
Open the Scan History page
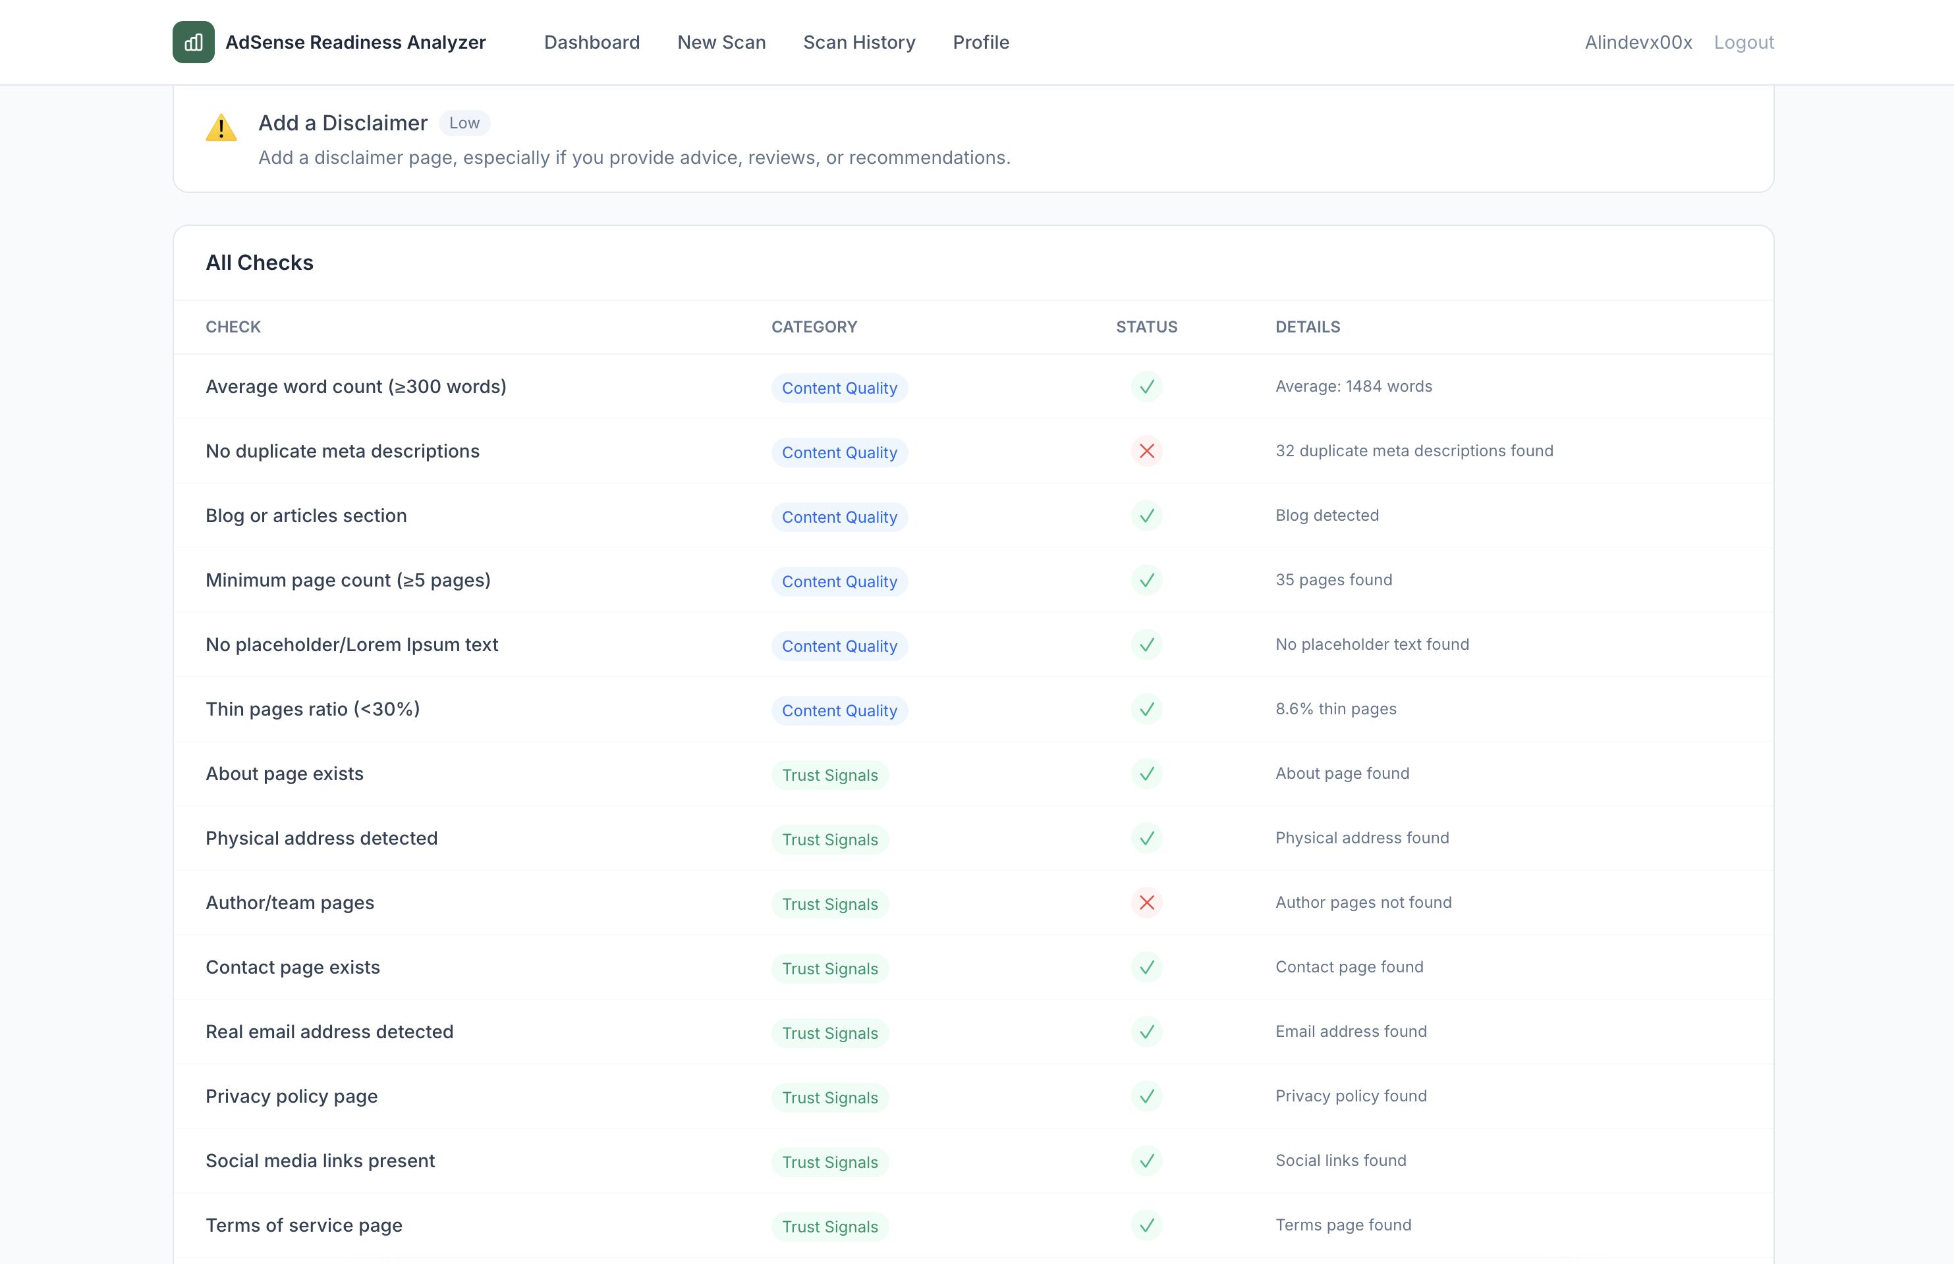pos(859,42)
